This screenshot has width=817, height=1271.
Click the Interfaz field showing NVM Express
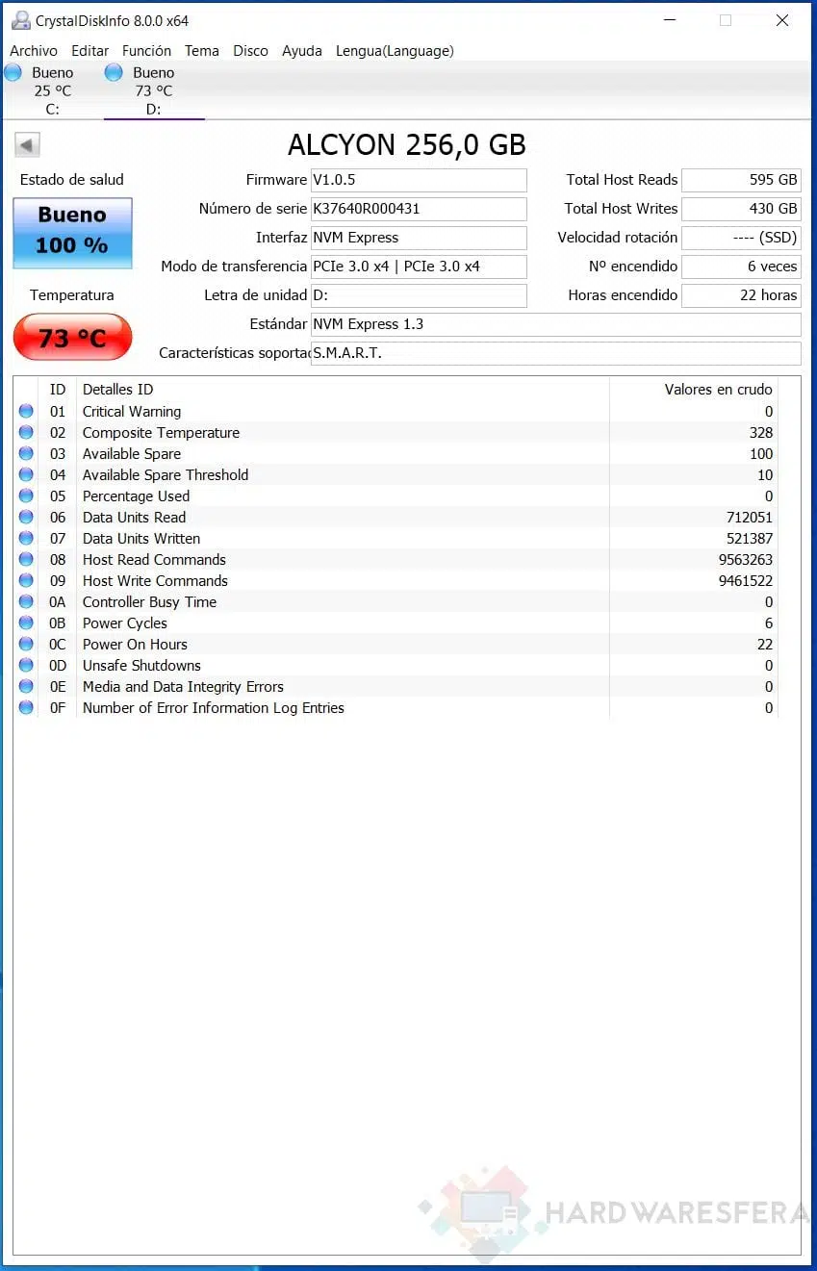[x=419, y=238]
